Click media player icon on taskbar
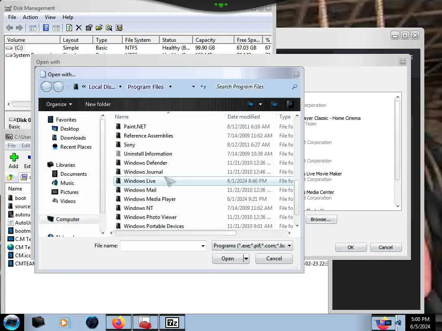This screenshot has height=331, width=442. pyautogui.click(x=64, y=322)
